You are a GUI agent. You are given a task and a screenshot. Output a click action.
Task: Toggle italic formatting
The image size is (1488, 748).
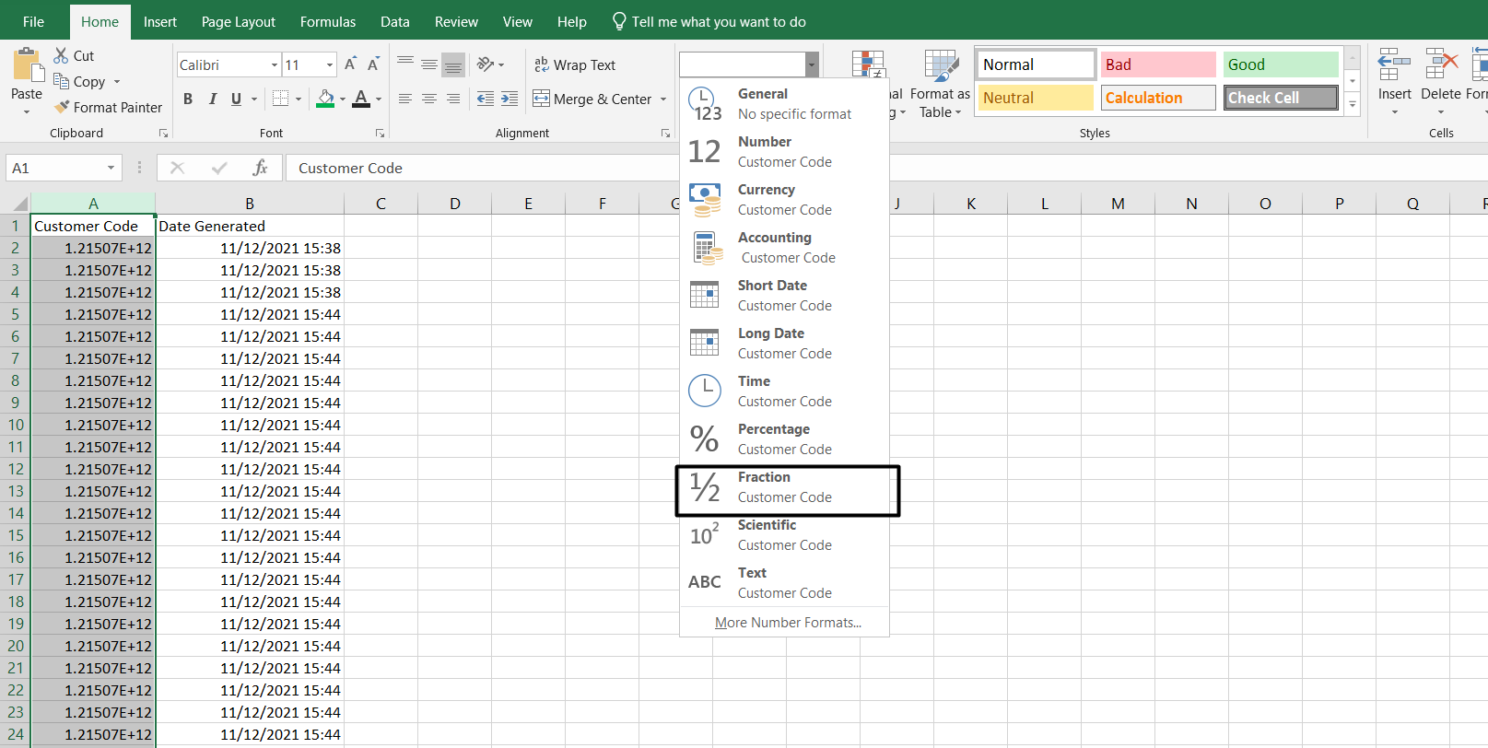tap(213, 99)
